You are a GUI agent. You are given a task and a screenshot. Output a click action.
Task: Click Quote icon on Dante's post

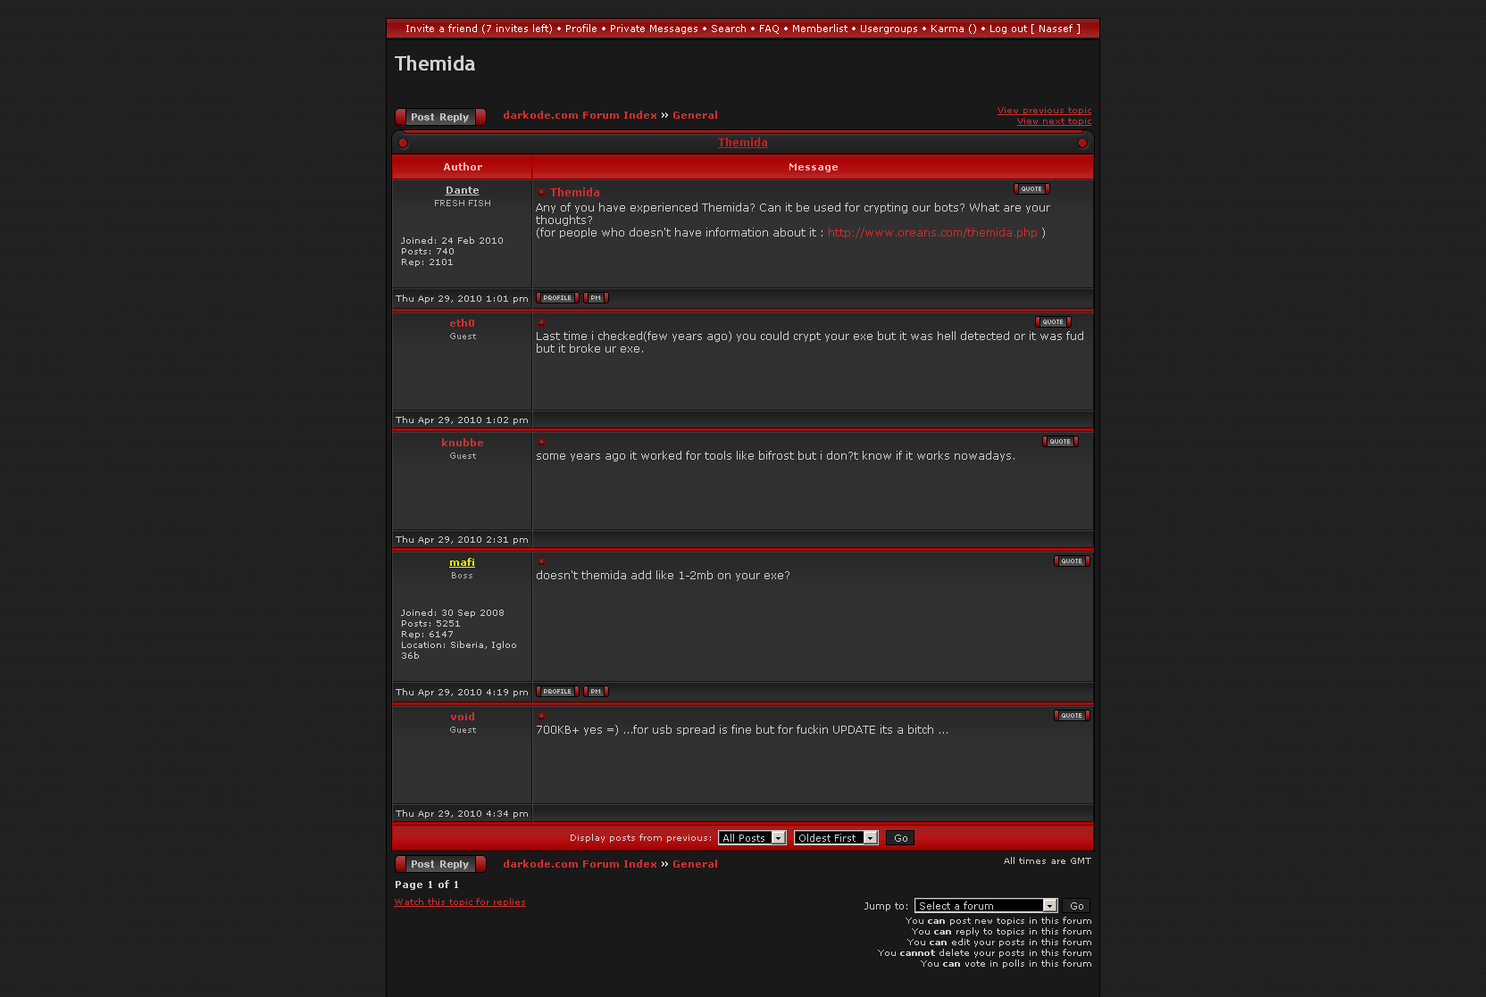pos(1031,189)
